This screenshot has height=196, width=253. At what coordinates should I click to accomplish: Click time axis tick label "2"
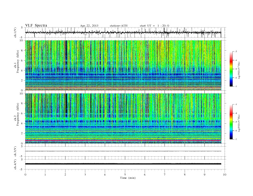coord(65,175)
